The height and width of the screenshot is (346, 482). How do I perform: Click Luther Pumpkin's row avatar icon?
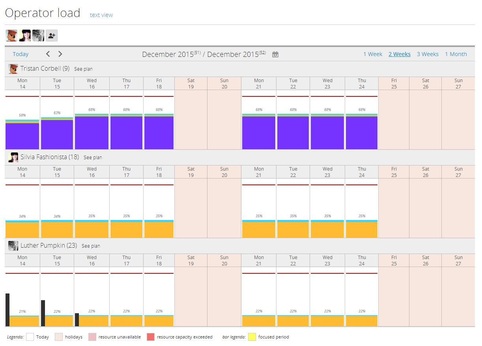click(x=13, y=245)
